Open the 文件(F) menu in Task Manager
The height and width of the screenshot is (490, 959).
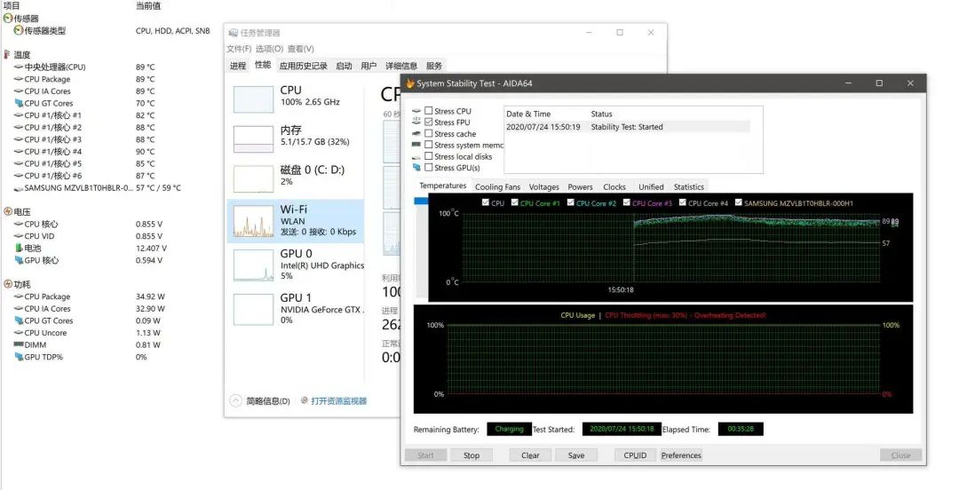[239, 49]
